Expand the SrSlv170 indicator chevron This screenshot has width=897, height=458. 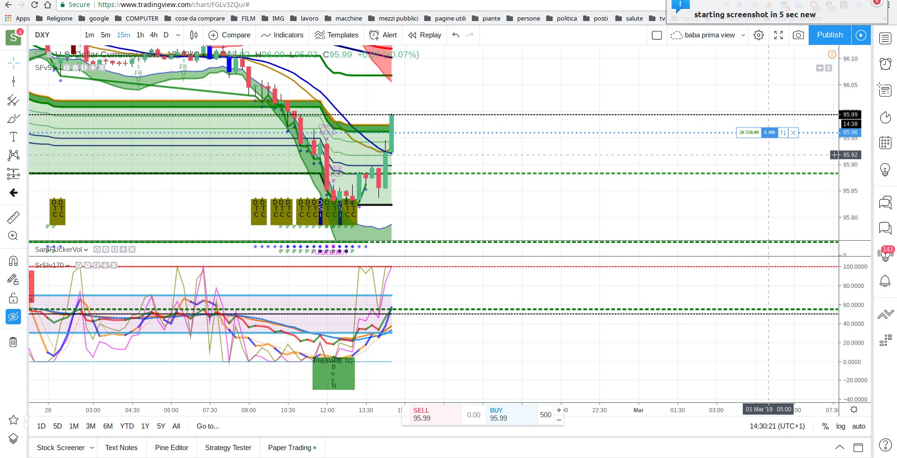coord(68,265)
